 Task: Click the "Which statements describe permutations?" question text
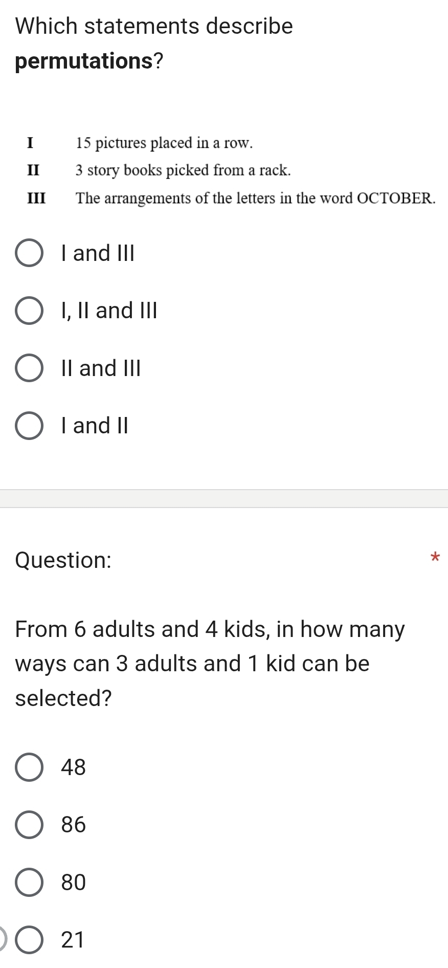(154, 43)
